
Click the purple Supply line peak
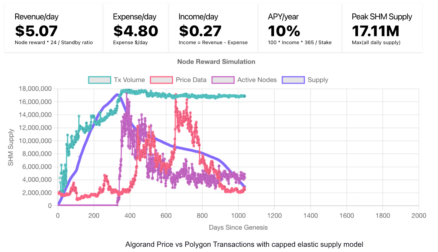(x=117, y=95)
